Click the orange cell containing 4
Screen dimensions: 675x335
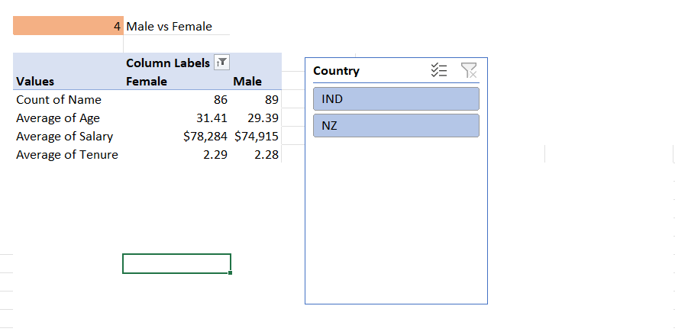click(x=68, y=25)
